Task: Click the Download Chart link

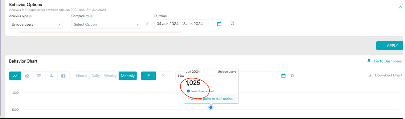Action: tap(385, 75)
